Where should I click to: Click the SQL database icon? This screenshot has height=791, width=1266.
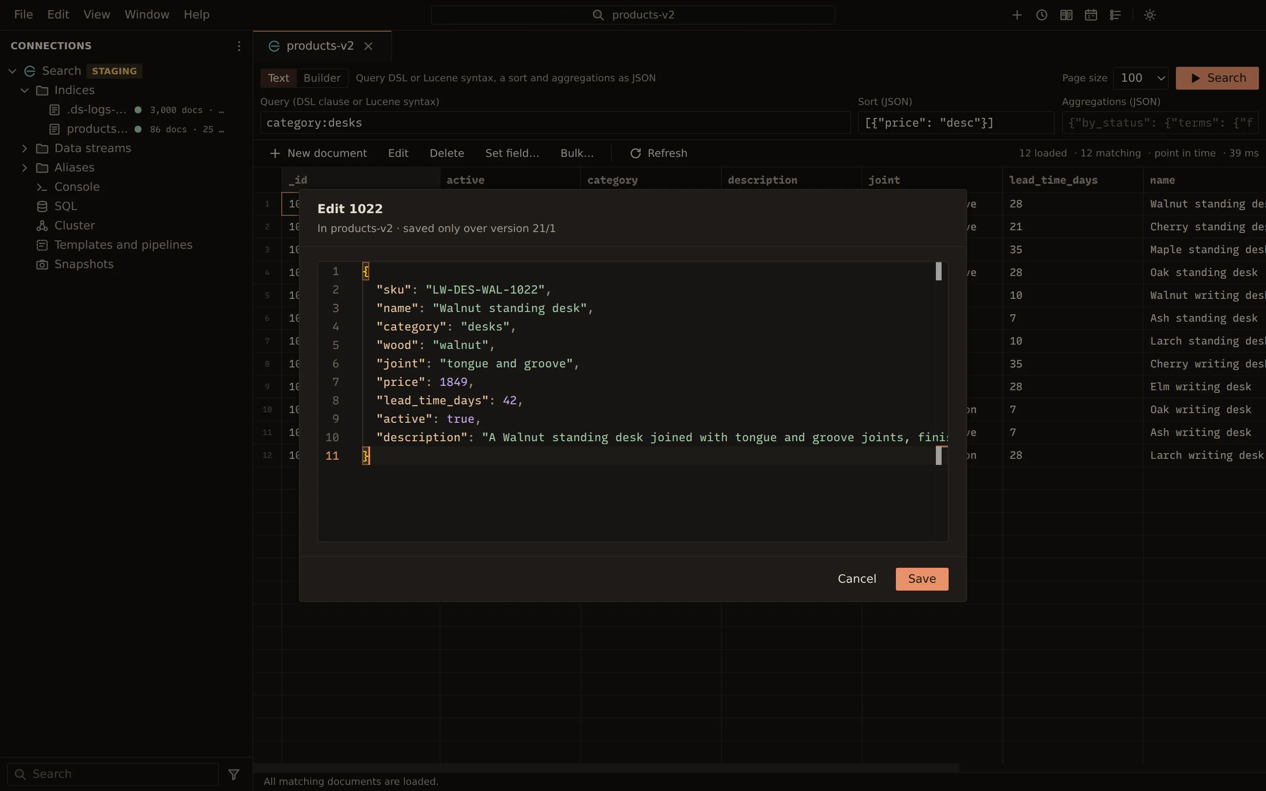click(x=42, y=207)
